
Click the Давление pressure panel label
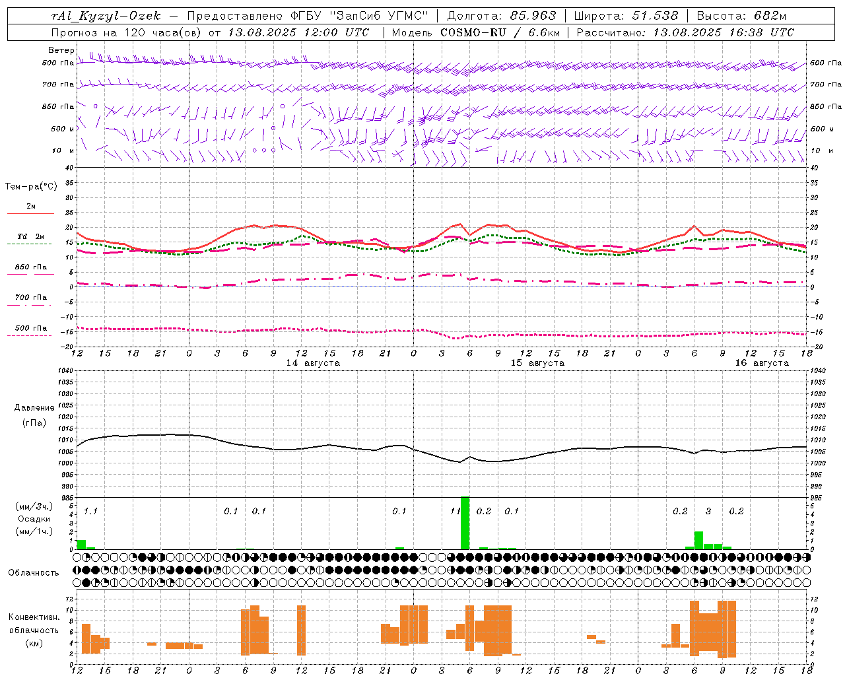34,408
